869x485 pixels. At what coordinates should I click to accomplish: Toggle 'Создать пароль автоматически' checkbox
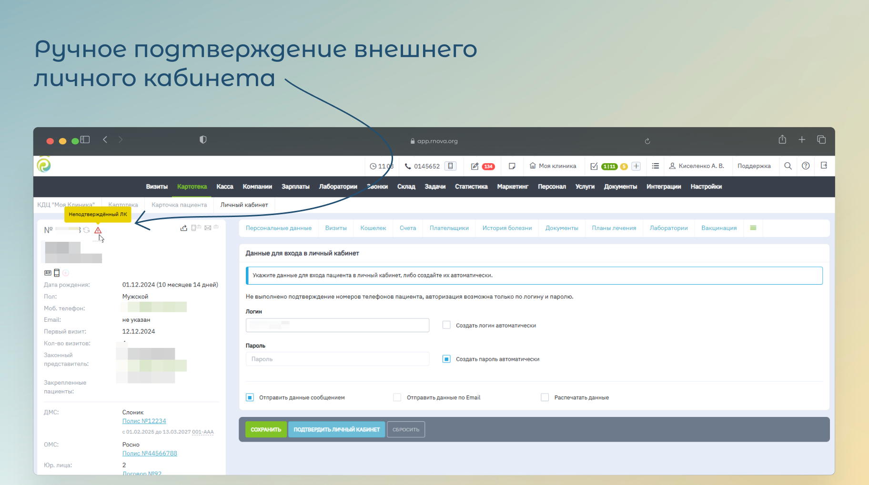tap(446, 359)
